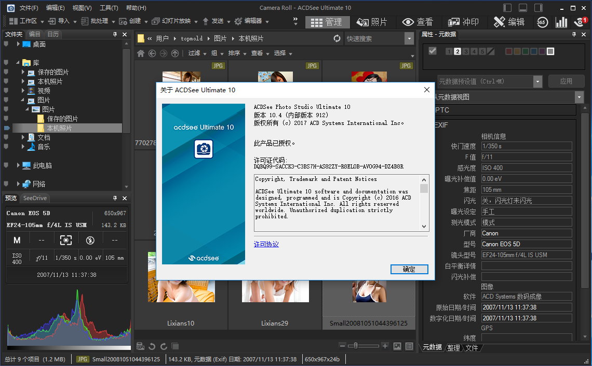Expand the toolbar overflow chevron
Screen dimensions: 592x366
click(295, 21)
